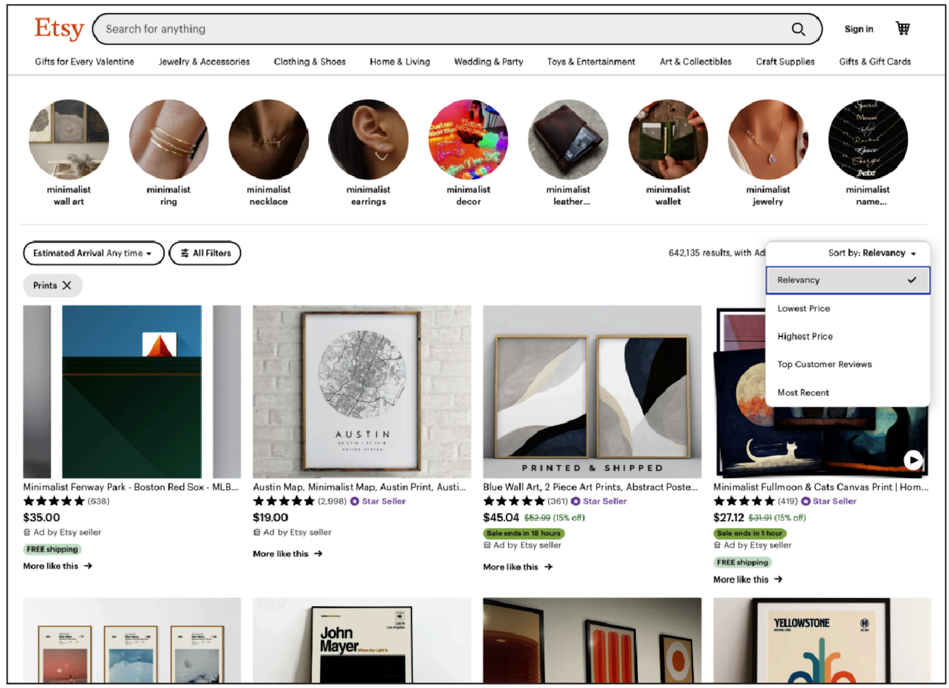Viewport: 949px width, 688px height.
Task: Click the minimalist earrings circle image
Action: tap(368, 140)
